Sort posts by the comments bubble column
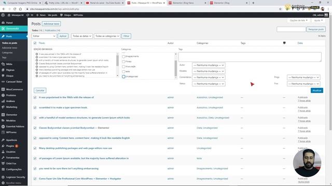The height and width of the screenshot is (186, 332). (284, 43)
